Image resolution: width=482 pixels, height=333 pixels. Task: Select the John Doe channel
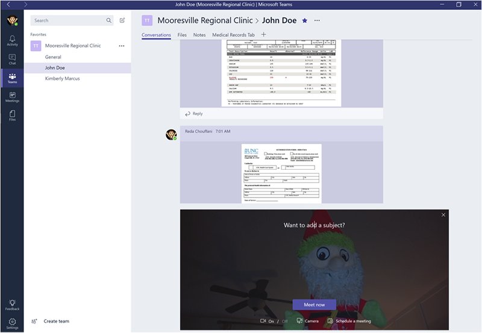click(78, 68)
